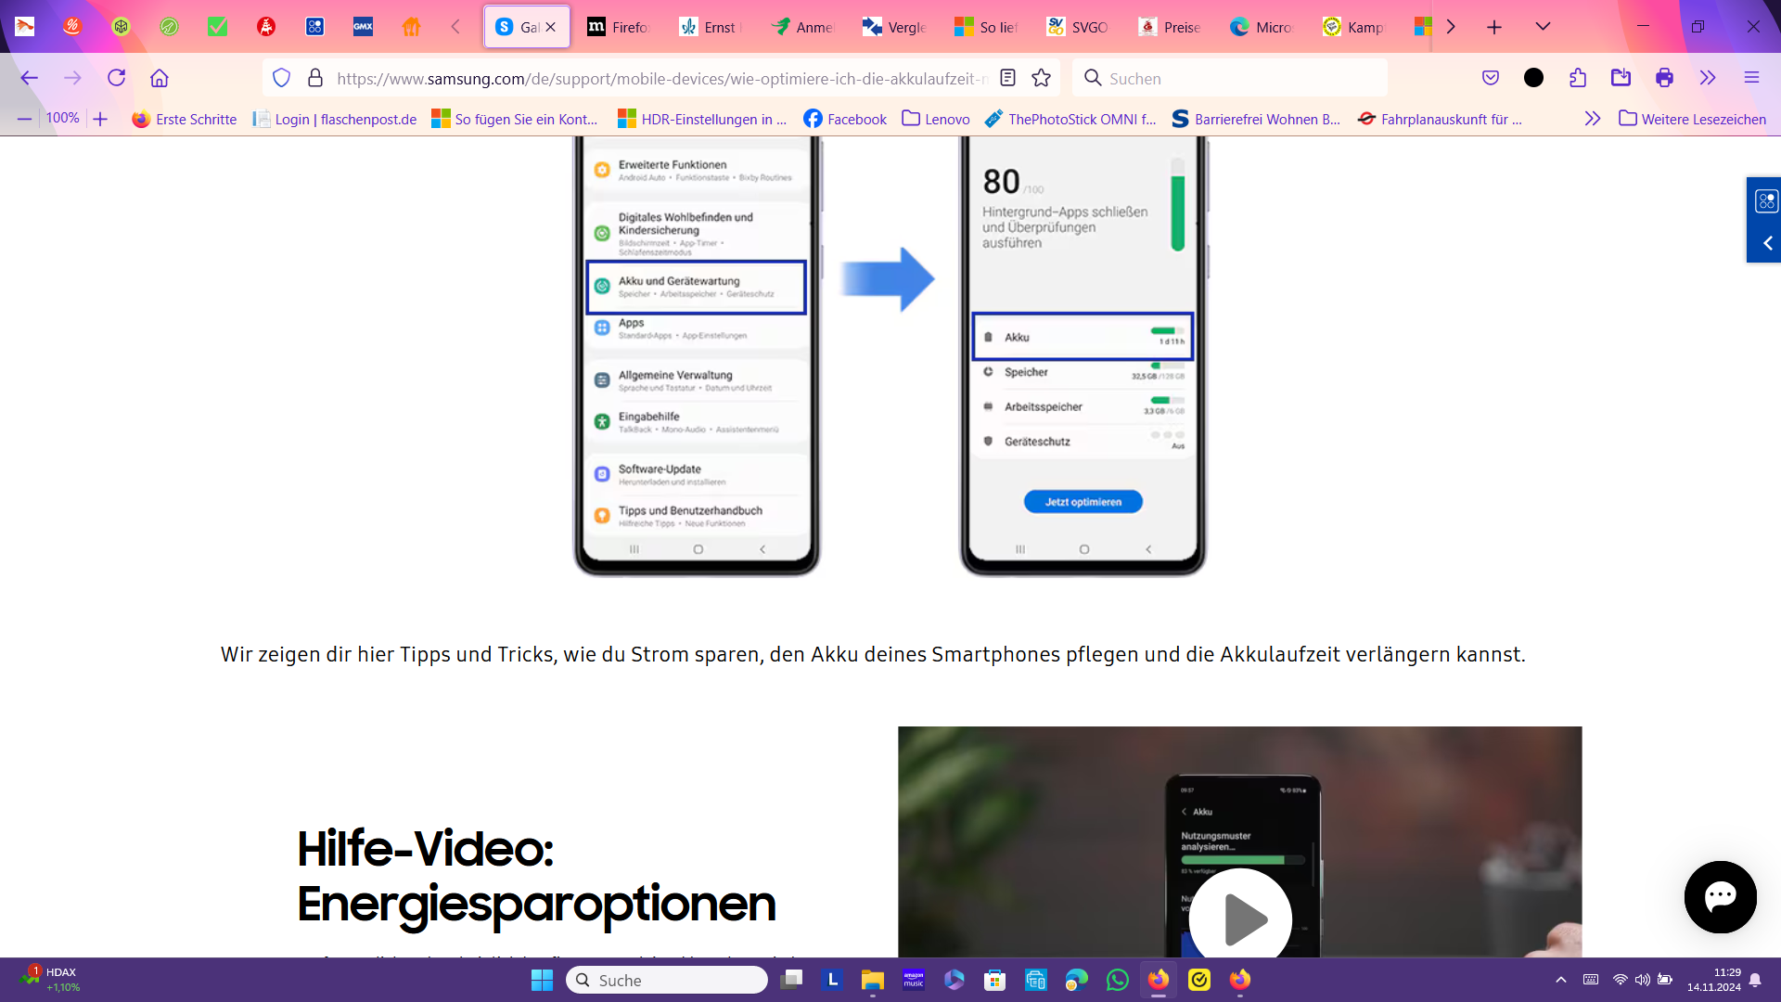Open Weitere Lesezeichen bookmarks folder
The image size is (1781, 1002).
tap(1693, 119)
